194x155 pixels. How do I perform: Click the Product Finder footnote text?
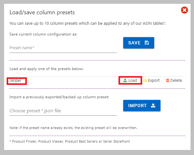pos(70,141)
